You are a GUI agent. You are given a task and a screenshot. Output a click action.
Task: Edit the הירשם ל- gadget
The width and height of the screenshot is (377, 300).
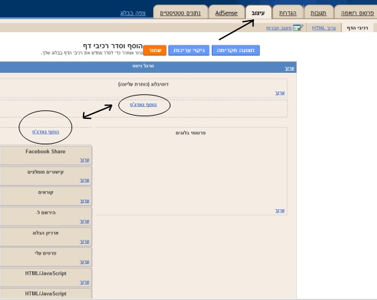[85, 221]
